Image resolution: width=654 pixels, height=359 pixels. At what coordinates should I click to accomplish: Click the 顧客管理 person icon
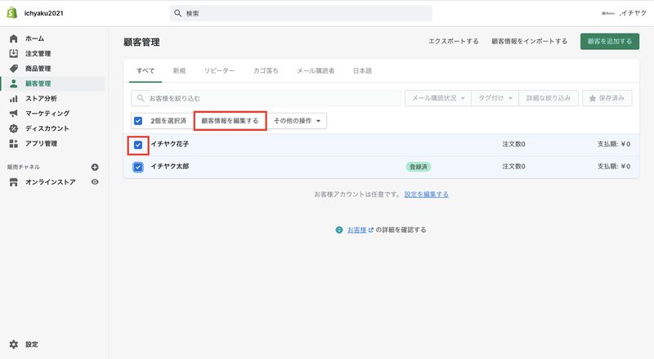14,83
